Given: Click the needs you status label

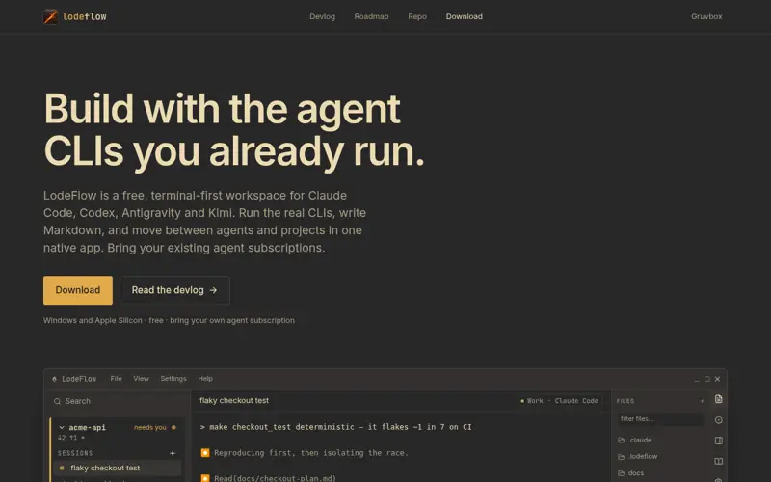Looking at the screenshot, I should 150,427.
